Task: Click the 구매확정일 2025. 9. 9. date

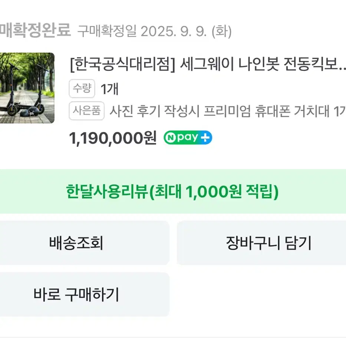Action: tap(154, 32)
